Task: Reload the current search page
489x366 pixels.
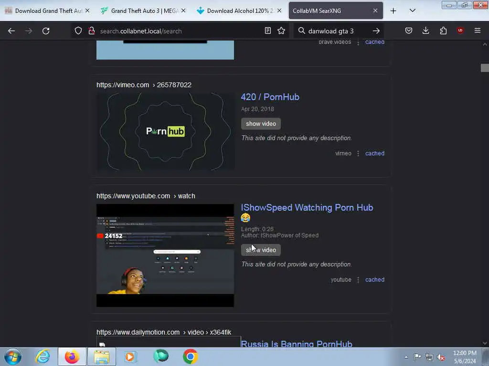Action: (x=46, y=31)
